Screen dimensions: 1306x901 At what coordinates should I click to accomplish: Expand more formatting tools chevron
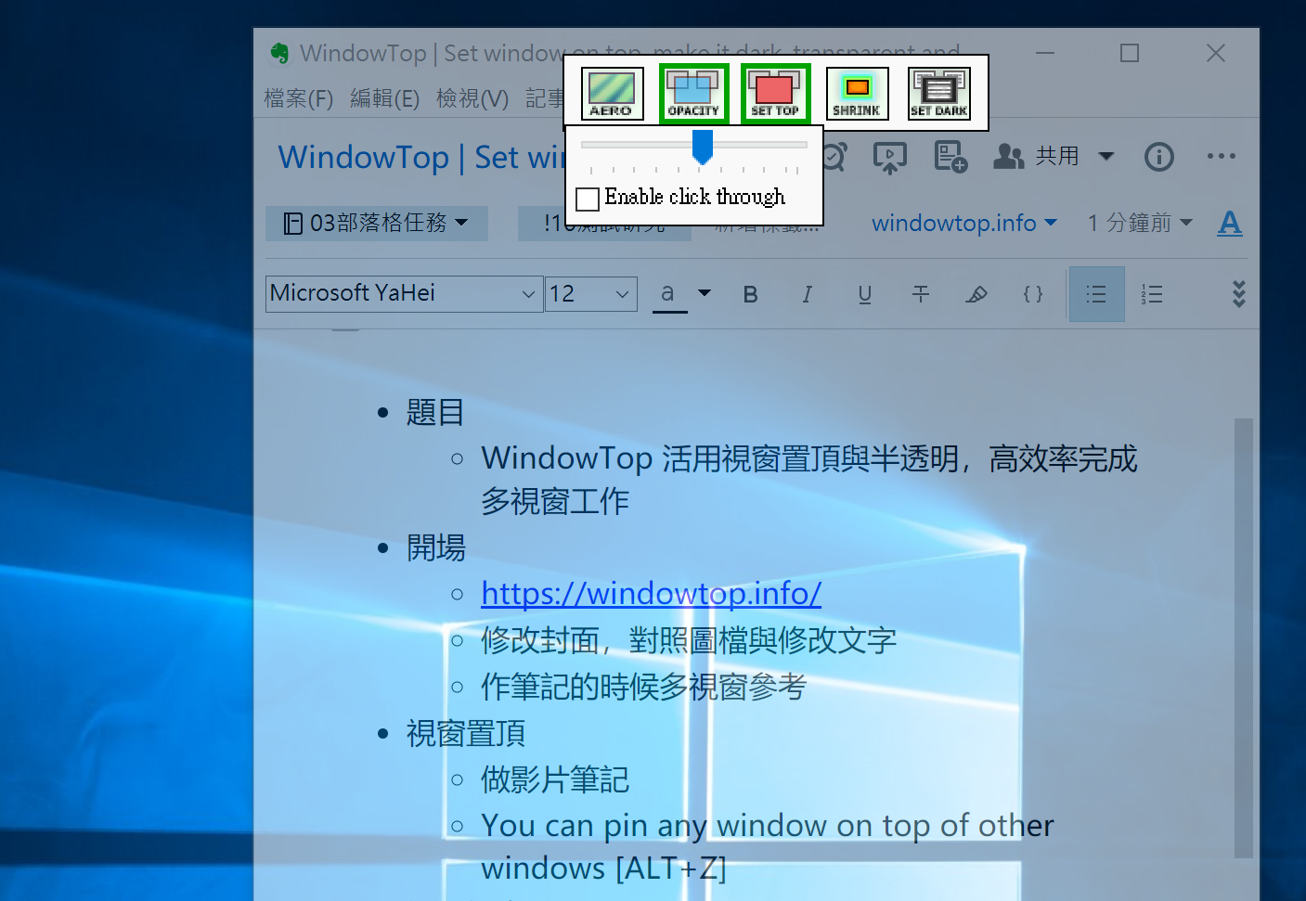tap(1238, 294)
